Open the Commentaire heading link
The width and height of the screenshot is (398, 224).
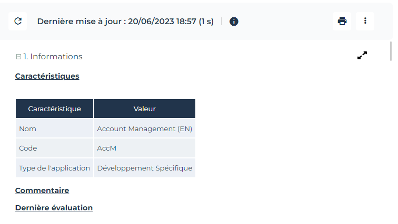42,190
